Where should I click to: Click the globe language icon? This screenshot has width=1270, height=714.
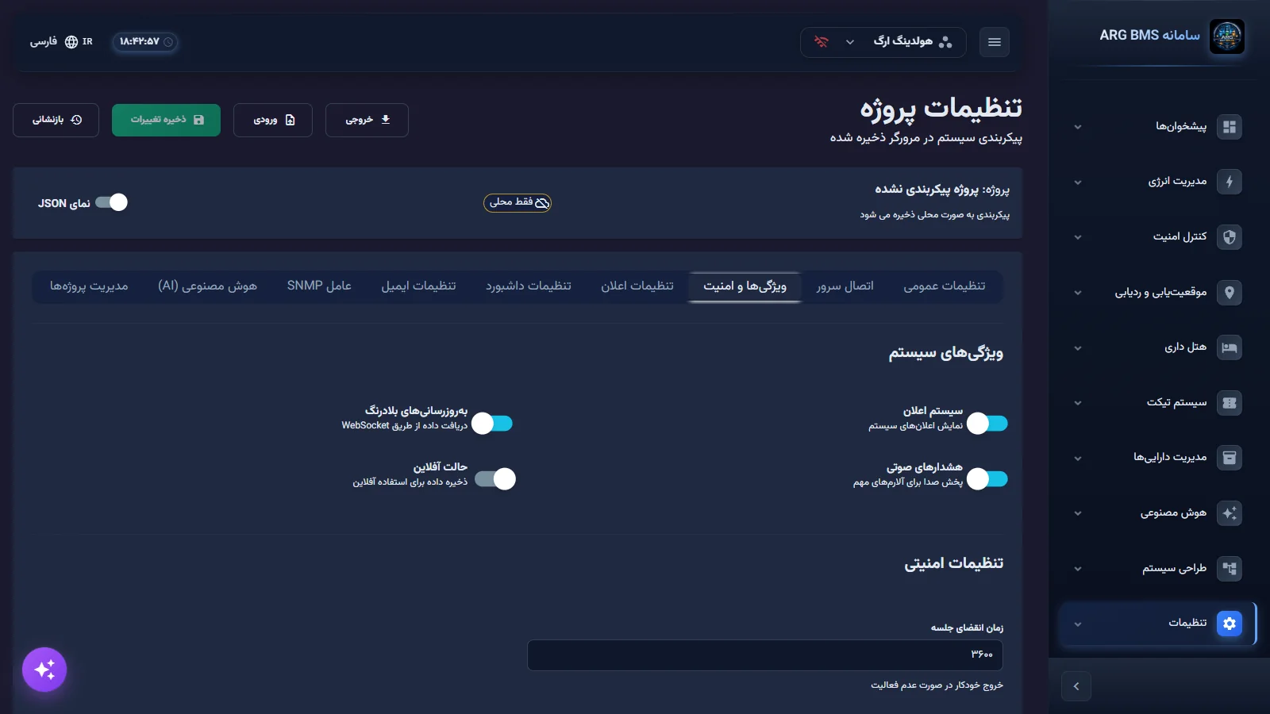[x=71, y=42]
